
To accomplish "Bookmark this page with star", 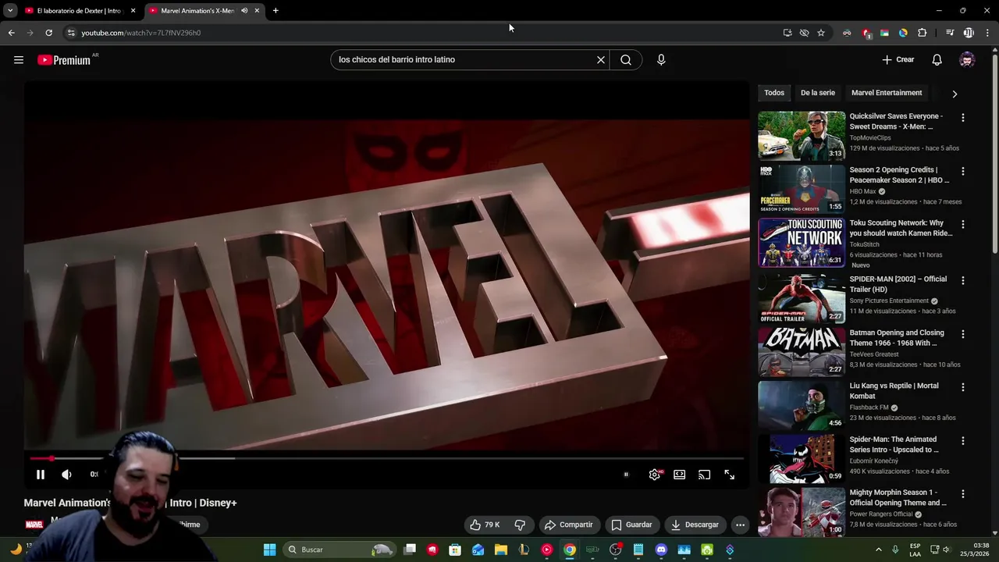I will [x=821, y=33].
